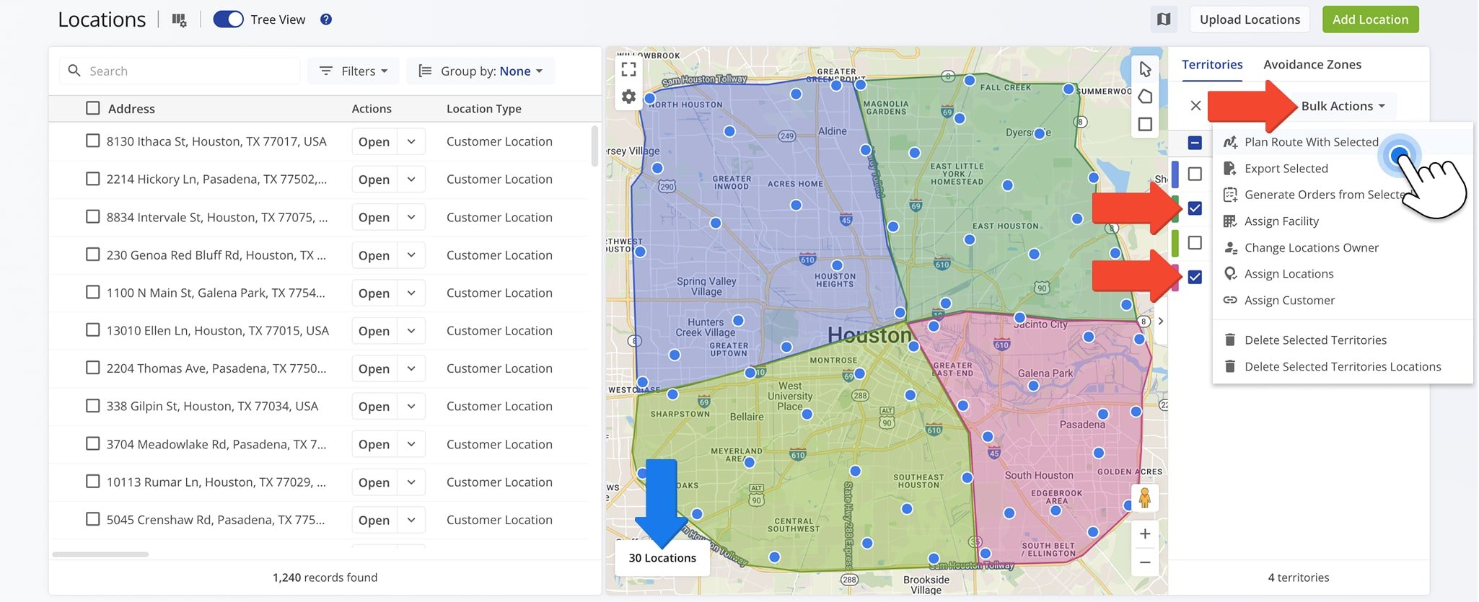Click the Change Locations Owner icon

click(1230, 248)
